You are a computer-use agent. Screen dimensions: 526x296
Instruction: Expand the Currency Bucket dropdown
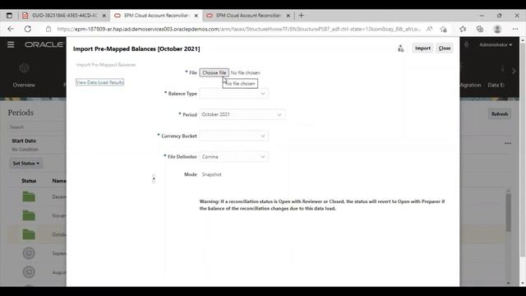pos(233,136)
